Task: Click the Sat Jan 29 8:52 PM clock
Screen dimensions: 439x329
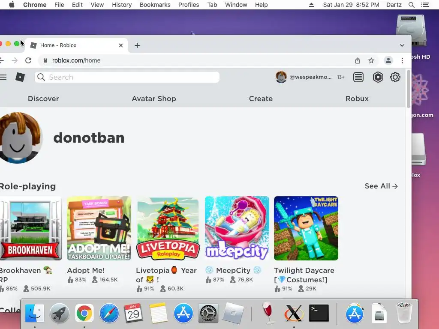Action: pos(351,5)
